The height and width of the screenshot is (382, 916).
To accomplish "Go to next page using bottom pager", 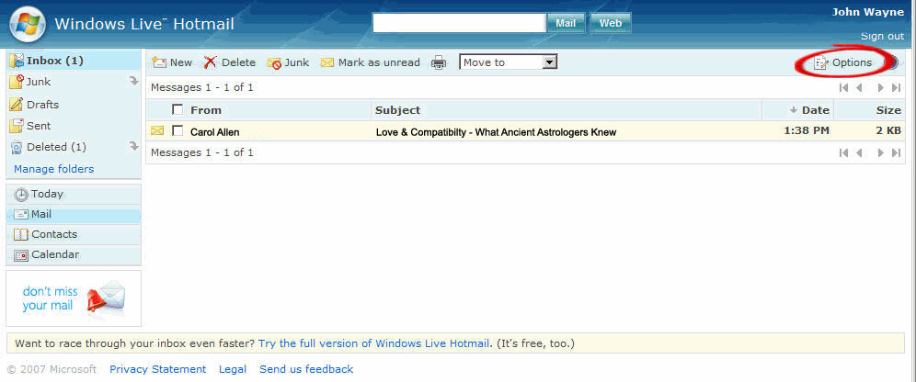I will click(881, 152).
